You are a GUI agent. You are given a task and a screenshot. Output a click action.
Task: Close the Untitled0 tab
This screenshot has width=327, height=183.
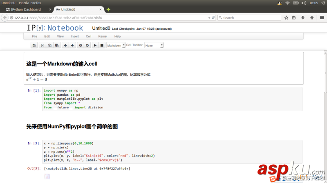pyautogui.click(x=100, y=9)
